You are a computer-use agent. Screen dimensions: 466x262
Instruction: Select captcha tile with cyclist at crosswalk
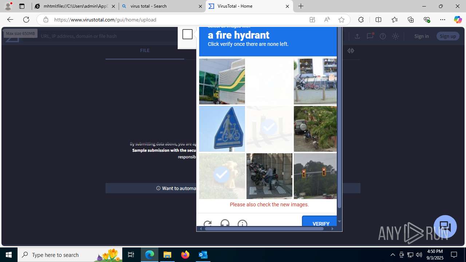pos(269,176)
